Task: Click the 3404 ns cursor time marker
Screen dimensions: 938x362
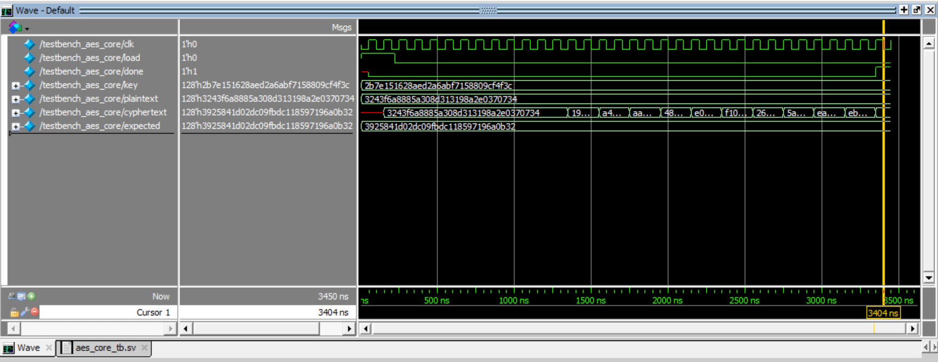Action: 883,313
